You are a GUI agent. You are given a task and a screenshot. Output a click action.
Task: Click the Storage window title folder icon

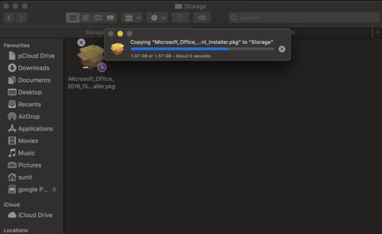pyautogui.click(x=178, y=6)
